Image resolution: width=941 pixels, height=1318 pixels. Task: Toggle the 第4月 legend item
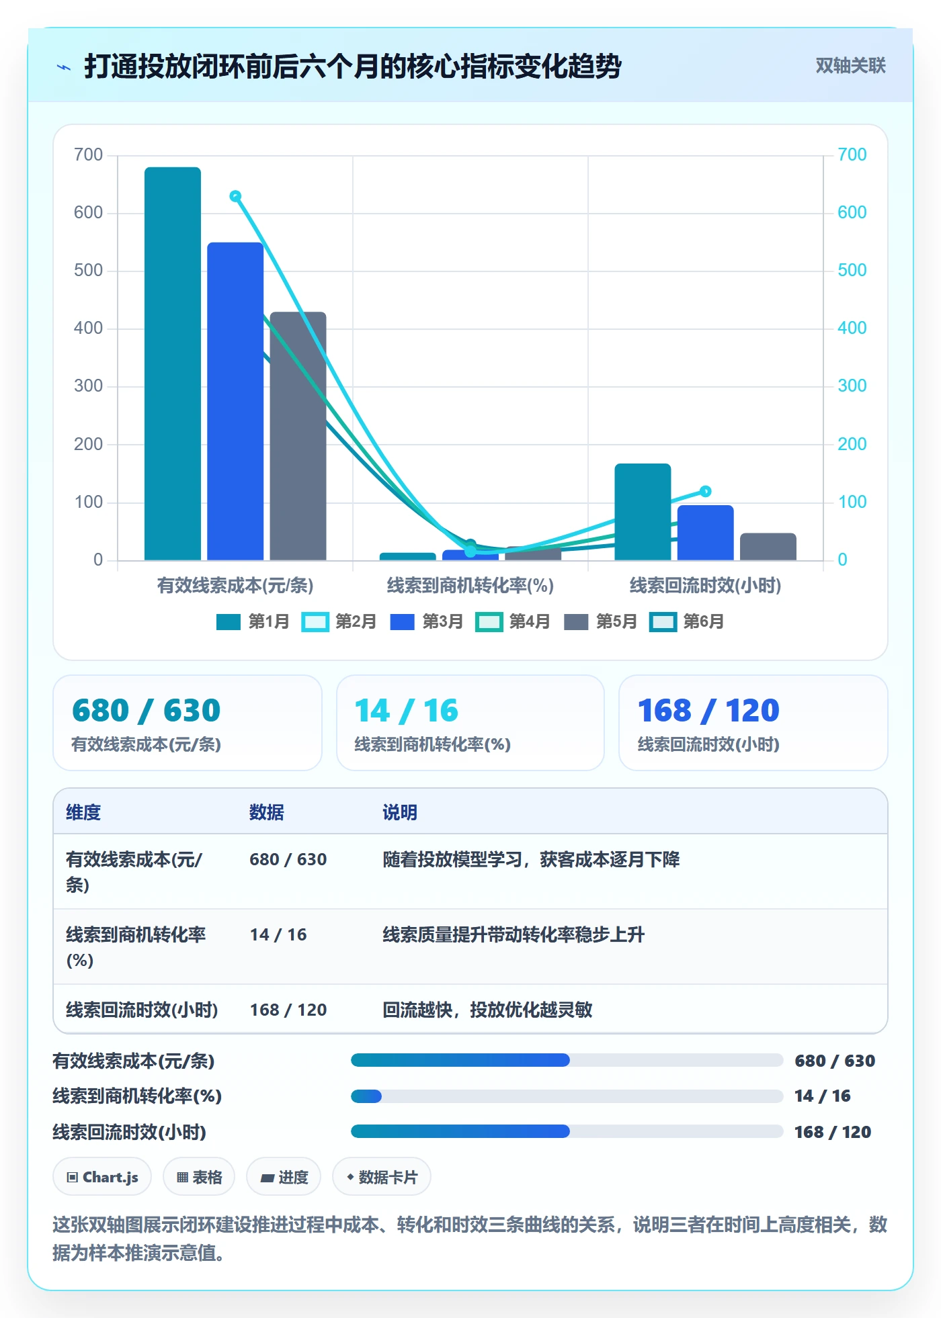pos(513,622)
